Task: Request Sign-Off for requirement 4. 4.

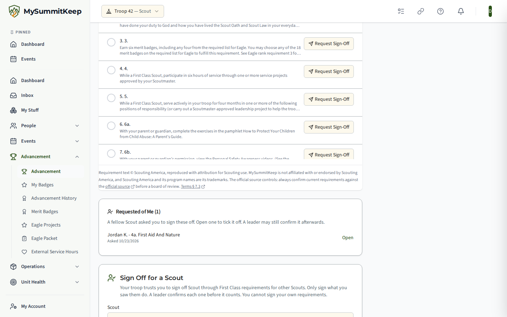Action: [x=329, y=72]
